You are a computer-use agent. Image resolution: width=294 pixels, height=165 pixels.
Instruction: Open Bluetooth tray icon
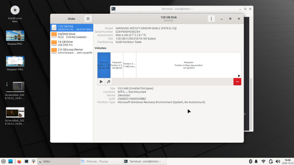tap(250, 161)
